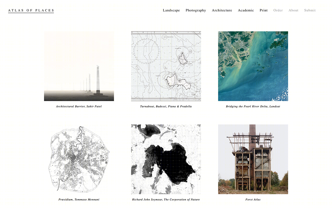The image size is (332, 209).
Task: Go to the Architecture category
Action: tap(222, 10)
